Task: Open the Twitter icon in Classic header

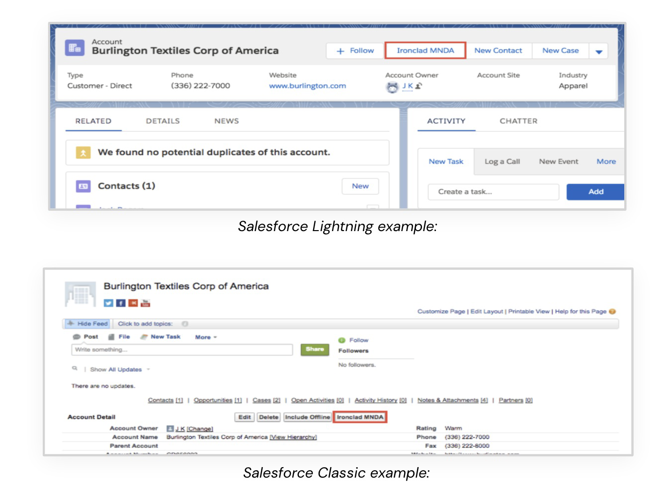Action: (x=108, y=303)
